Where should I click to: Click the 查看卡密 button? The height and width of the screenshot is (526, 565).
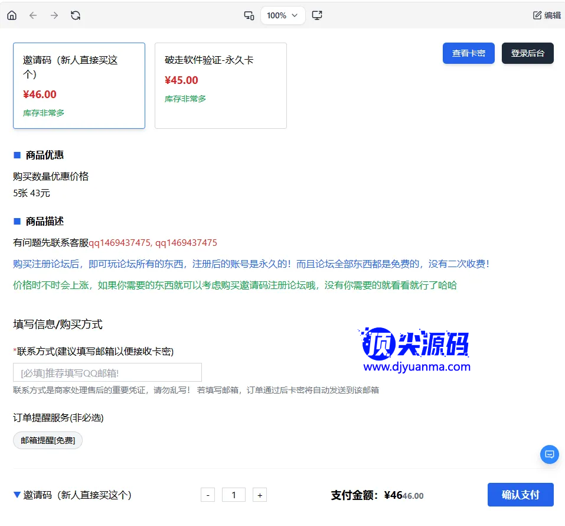pyautogui.click(x=468, y=53)
